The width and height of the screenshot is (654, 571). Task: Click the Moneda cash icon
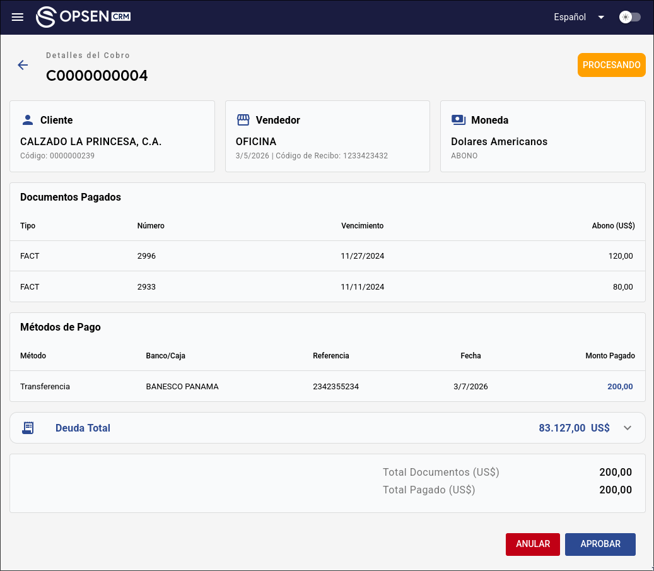458,120
